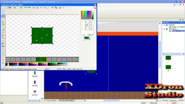Select the Ellipse selection tool
Screen dimensions: 185x104
pos(3,19)
